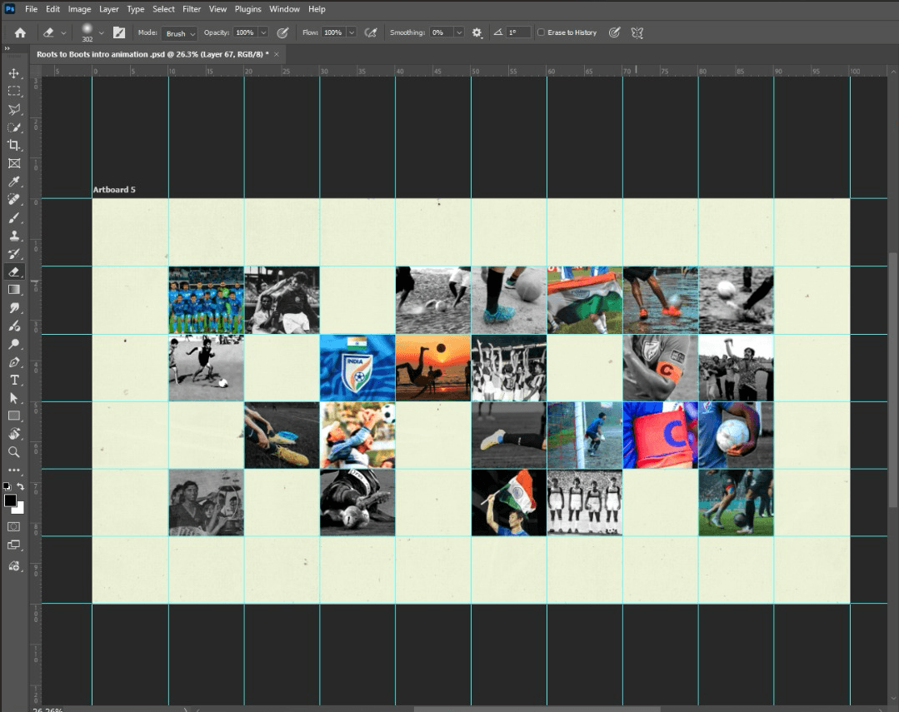This screenshot has height=712, width=899.
Task: Select the History Brush tool
Action: (x=14, y=254)
